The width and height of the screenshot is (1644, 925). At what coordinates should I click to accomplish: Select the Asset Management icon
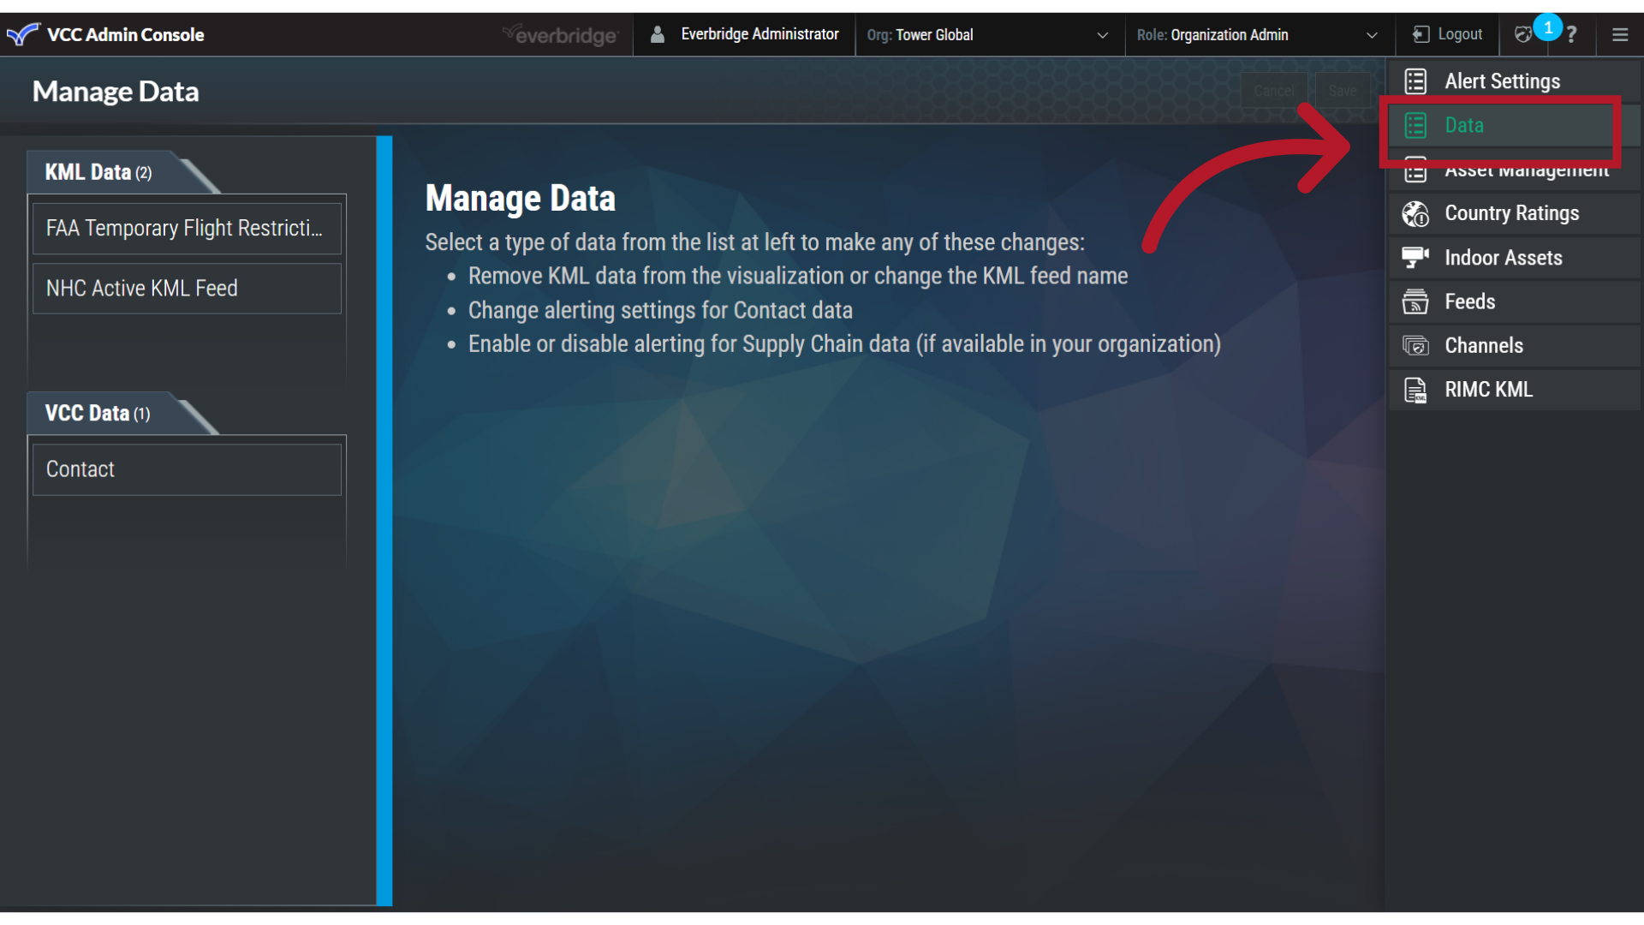click(x=1415, y=170)
